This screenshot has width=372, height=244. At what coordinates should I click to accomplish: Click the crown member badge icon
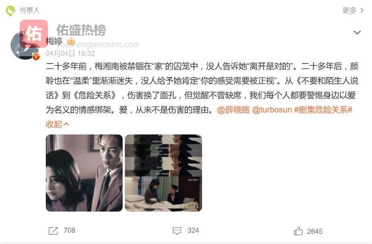[71, 42]
